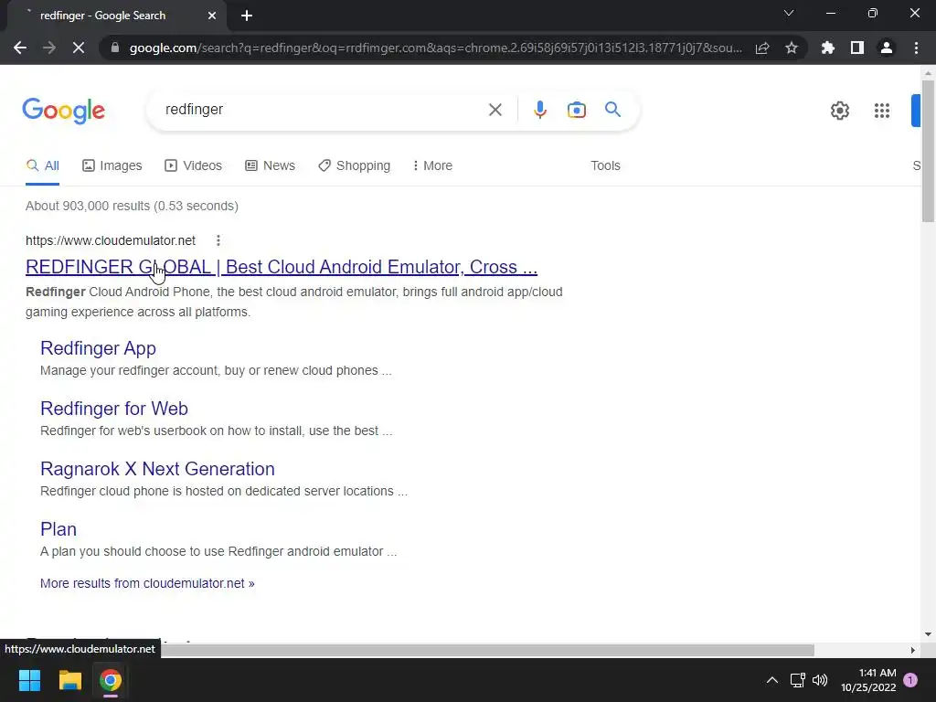Click the Chrome taskbar icon
This screenshot has width=936, height=702.
(x=111, y=680)
